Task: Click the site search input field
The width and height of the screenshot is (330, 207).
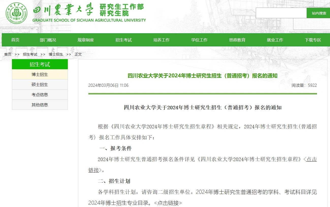Action: click(281, 13)
